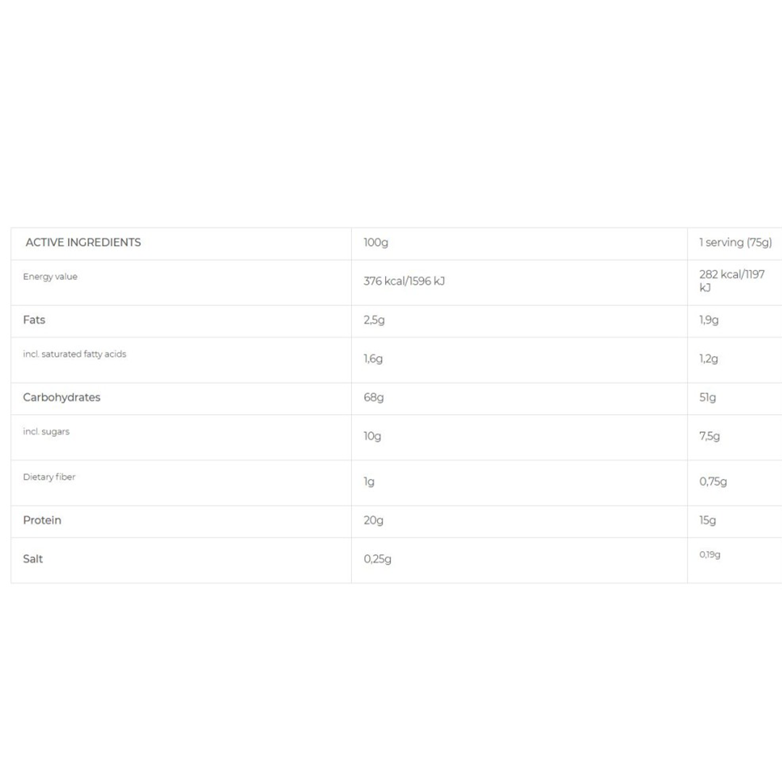The image size is (782, 782).
Task: Click the Dietary fiber row label
Action: 49,477
